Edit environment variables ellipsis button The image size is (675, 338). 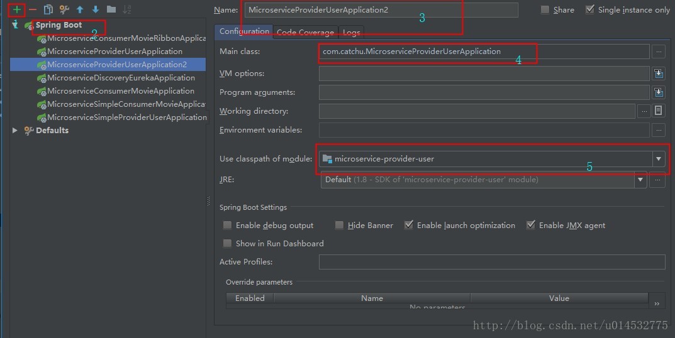[658, 130]
